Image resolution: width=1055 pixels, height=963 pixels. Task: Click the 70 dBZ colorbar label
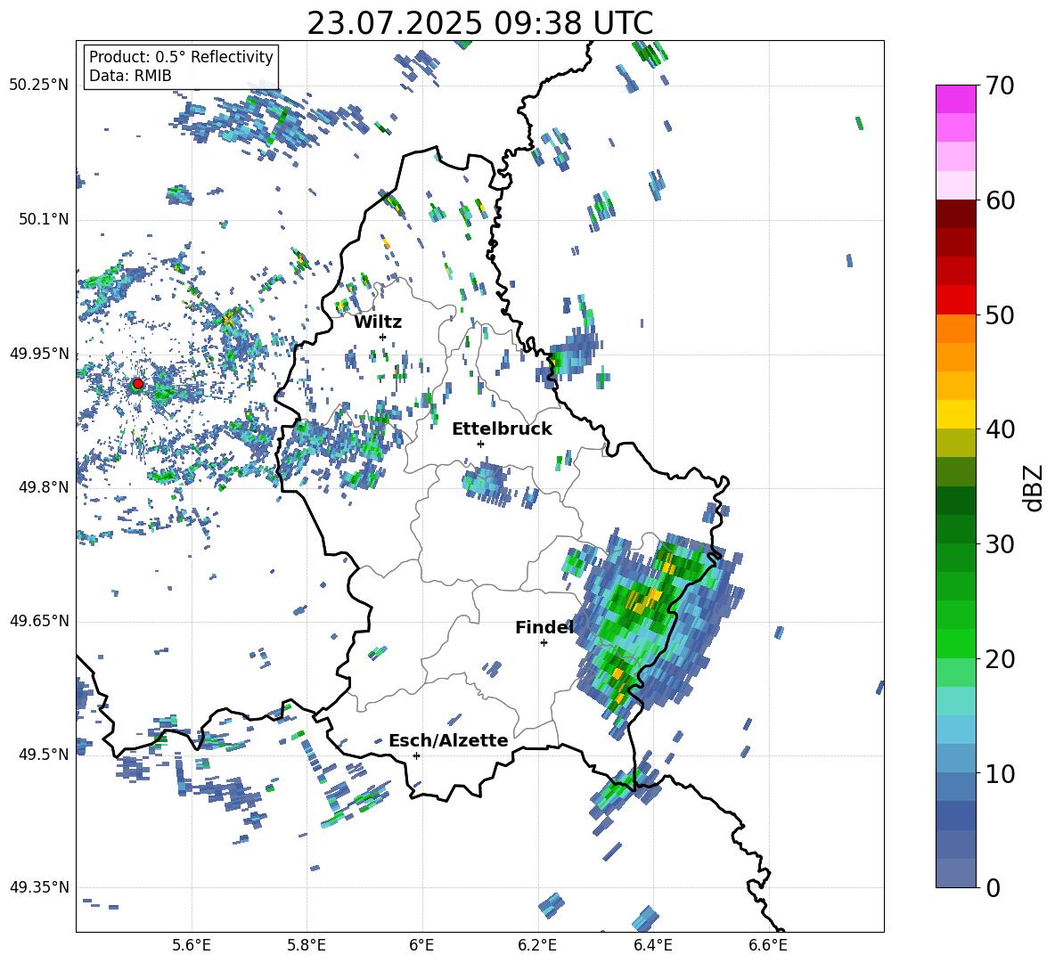999,86
